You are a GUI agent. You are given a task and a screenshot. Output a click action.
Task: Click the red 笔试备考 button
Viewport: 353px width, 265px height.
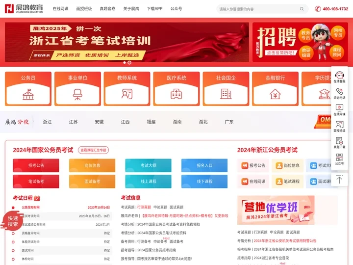(36, 182)
